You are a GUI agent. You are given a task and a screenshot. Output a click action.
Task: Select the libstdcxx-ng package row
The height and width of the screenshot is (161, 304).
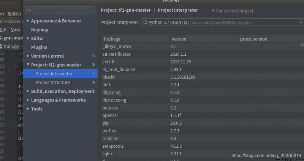(203, 100)
